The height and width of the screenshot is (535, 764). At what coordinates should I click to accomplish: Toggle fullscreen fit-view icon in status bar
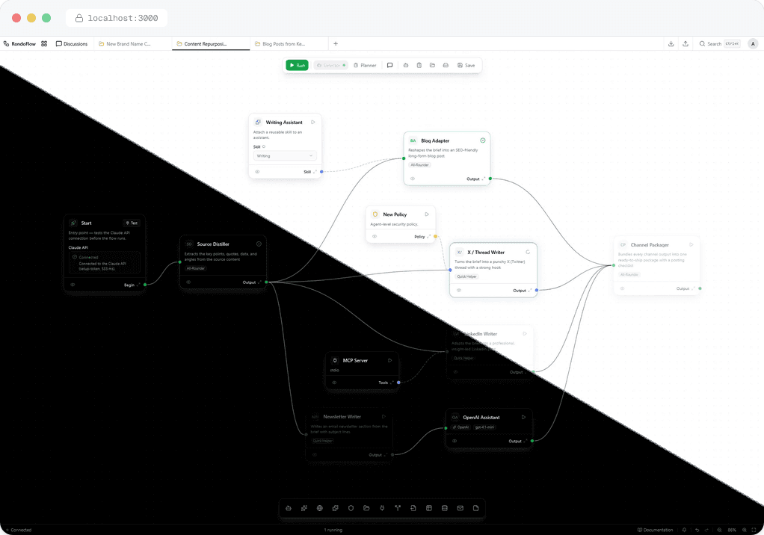pos(754,530)
